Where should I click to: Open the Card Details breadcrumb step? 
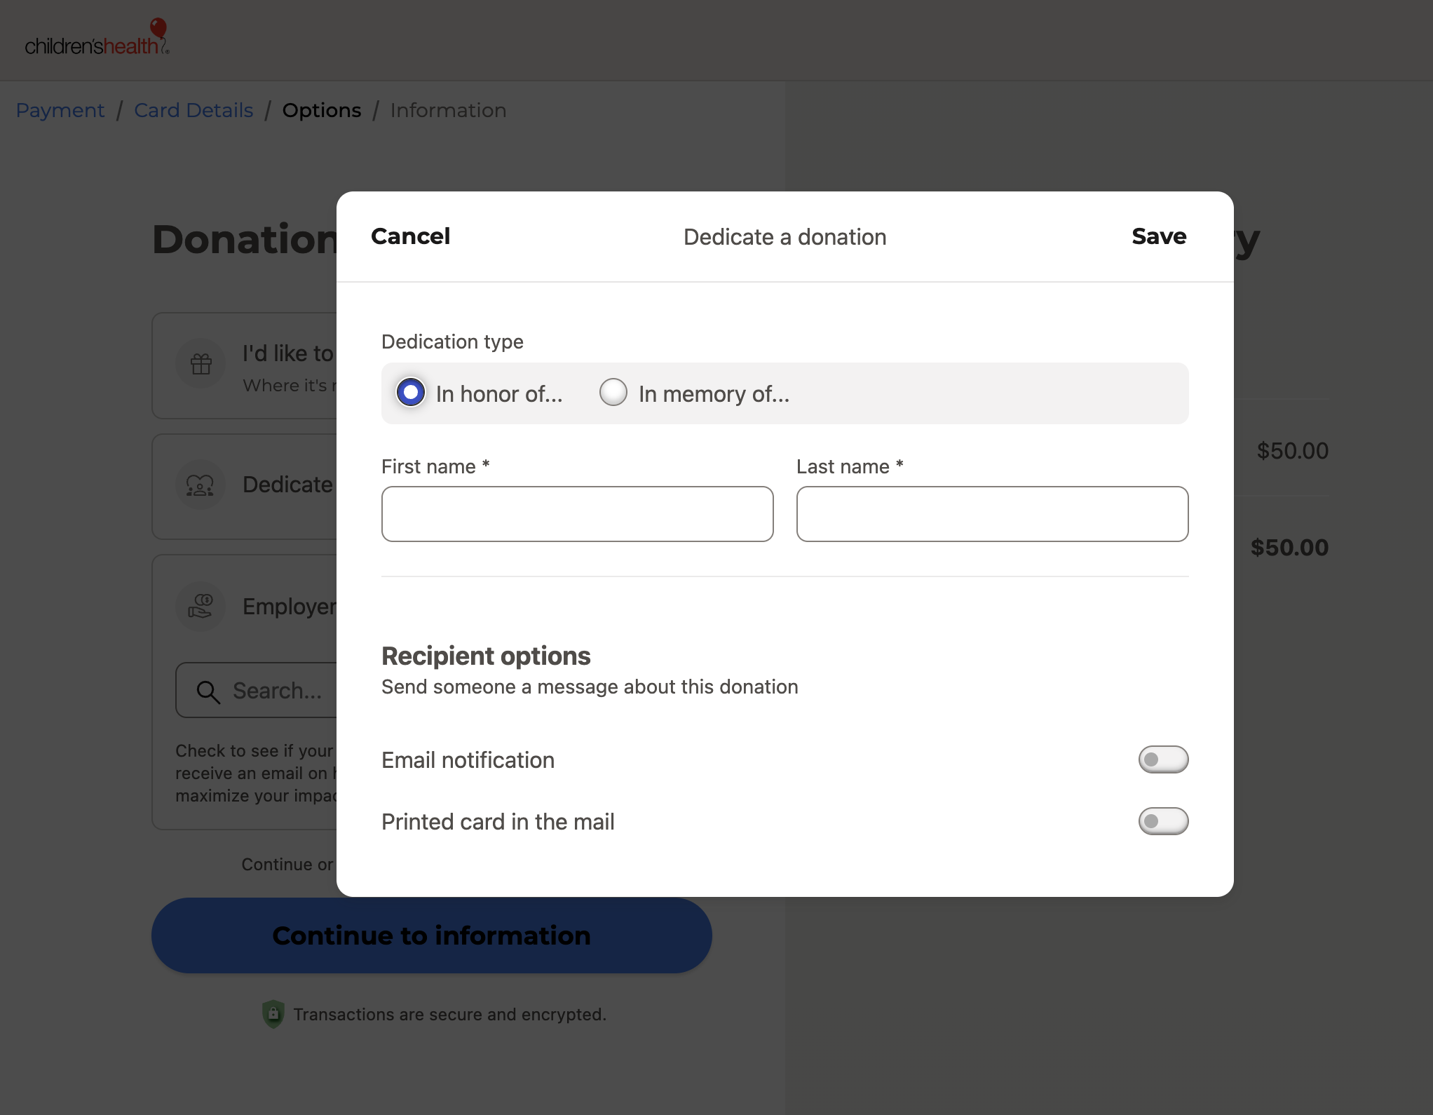point(193,110)
